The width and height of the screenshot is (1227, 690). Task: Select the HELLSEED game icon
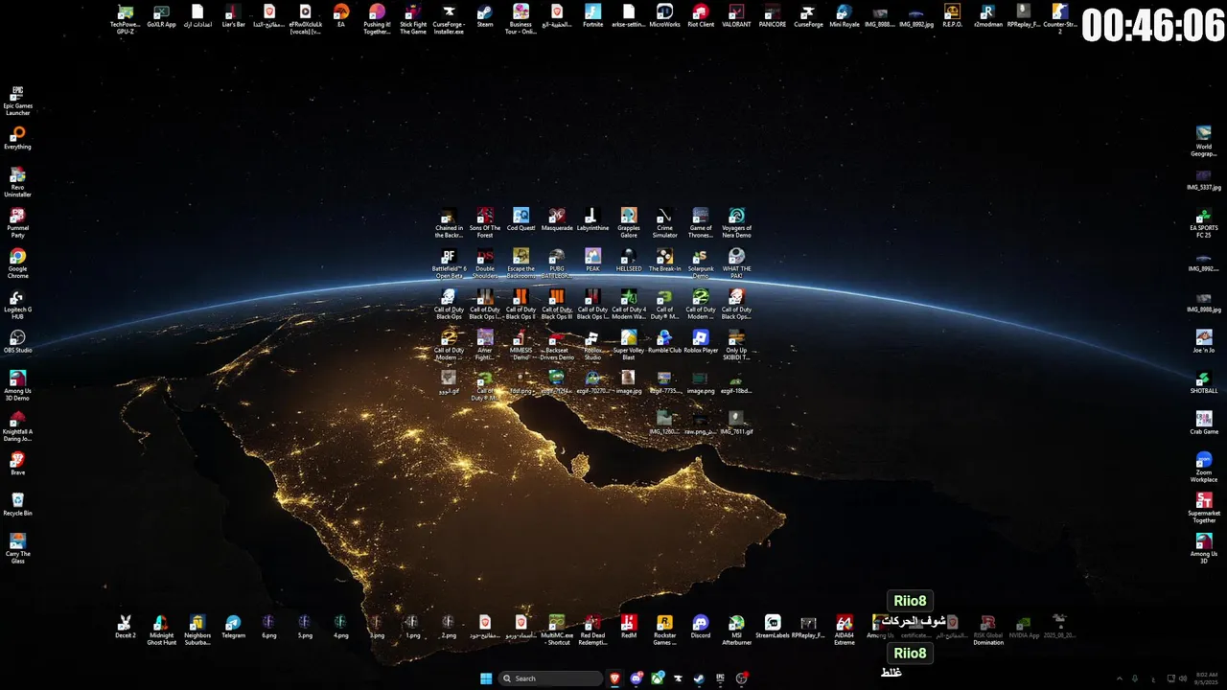[629, 261]
